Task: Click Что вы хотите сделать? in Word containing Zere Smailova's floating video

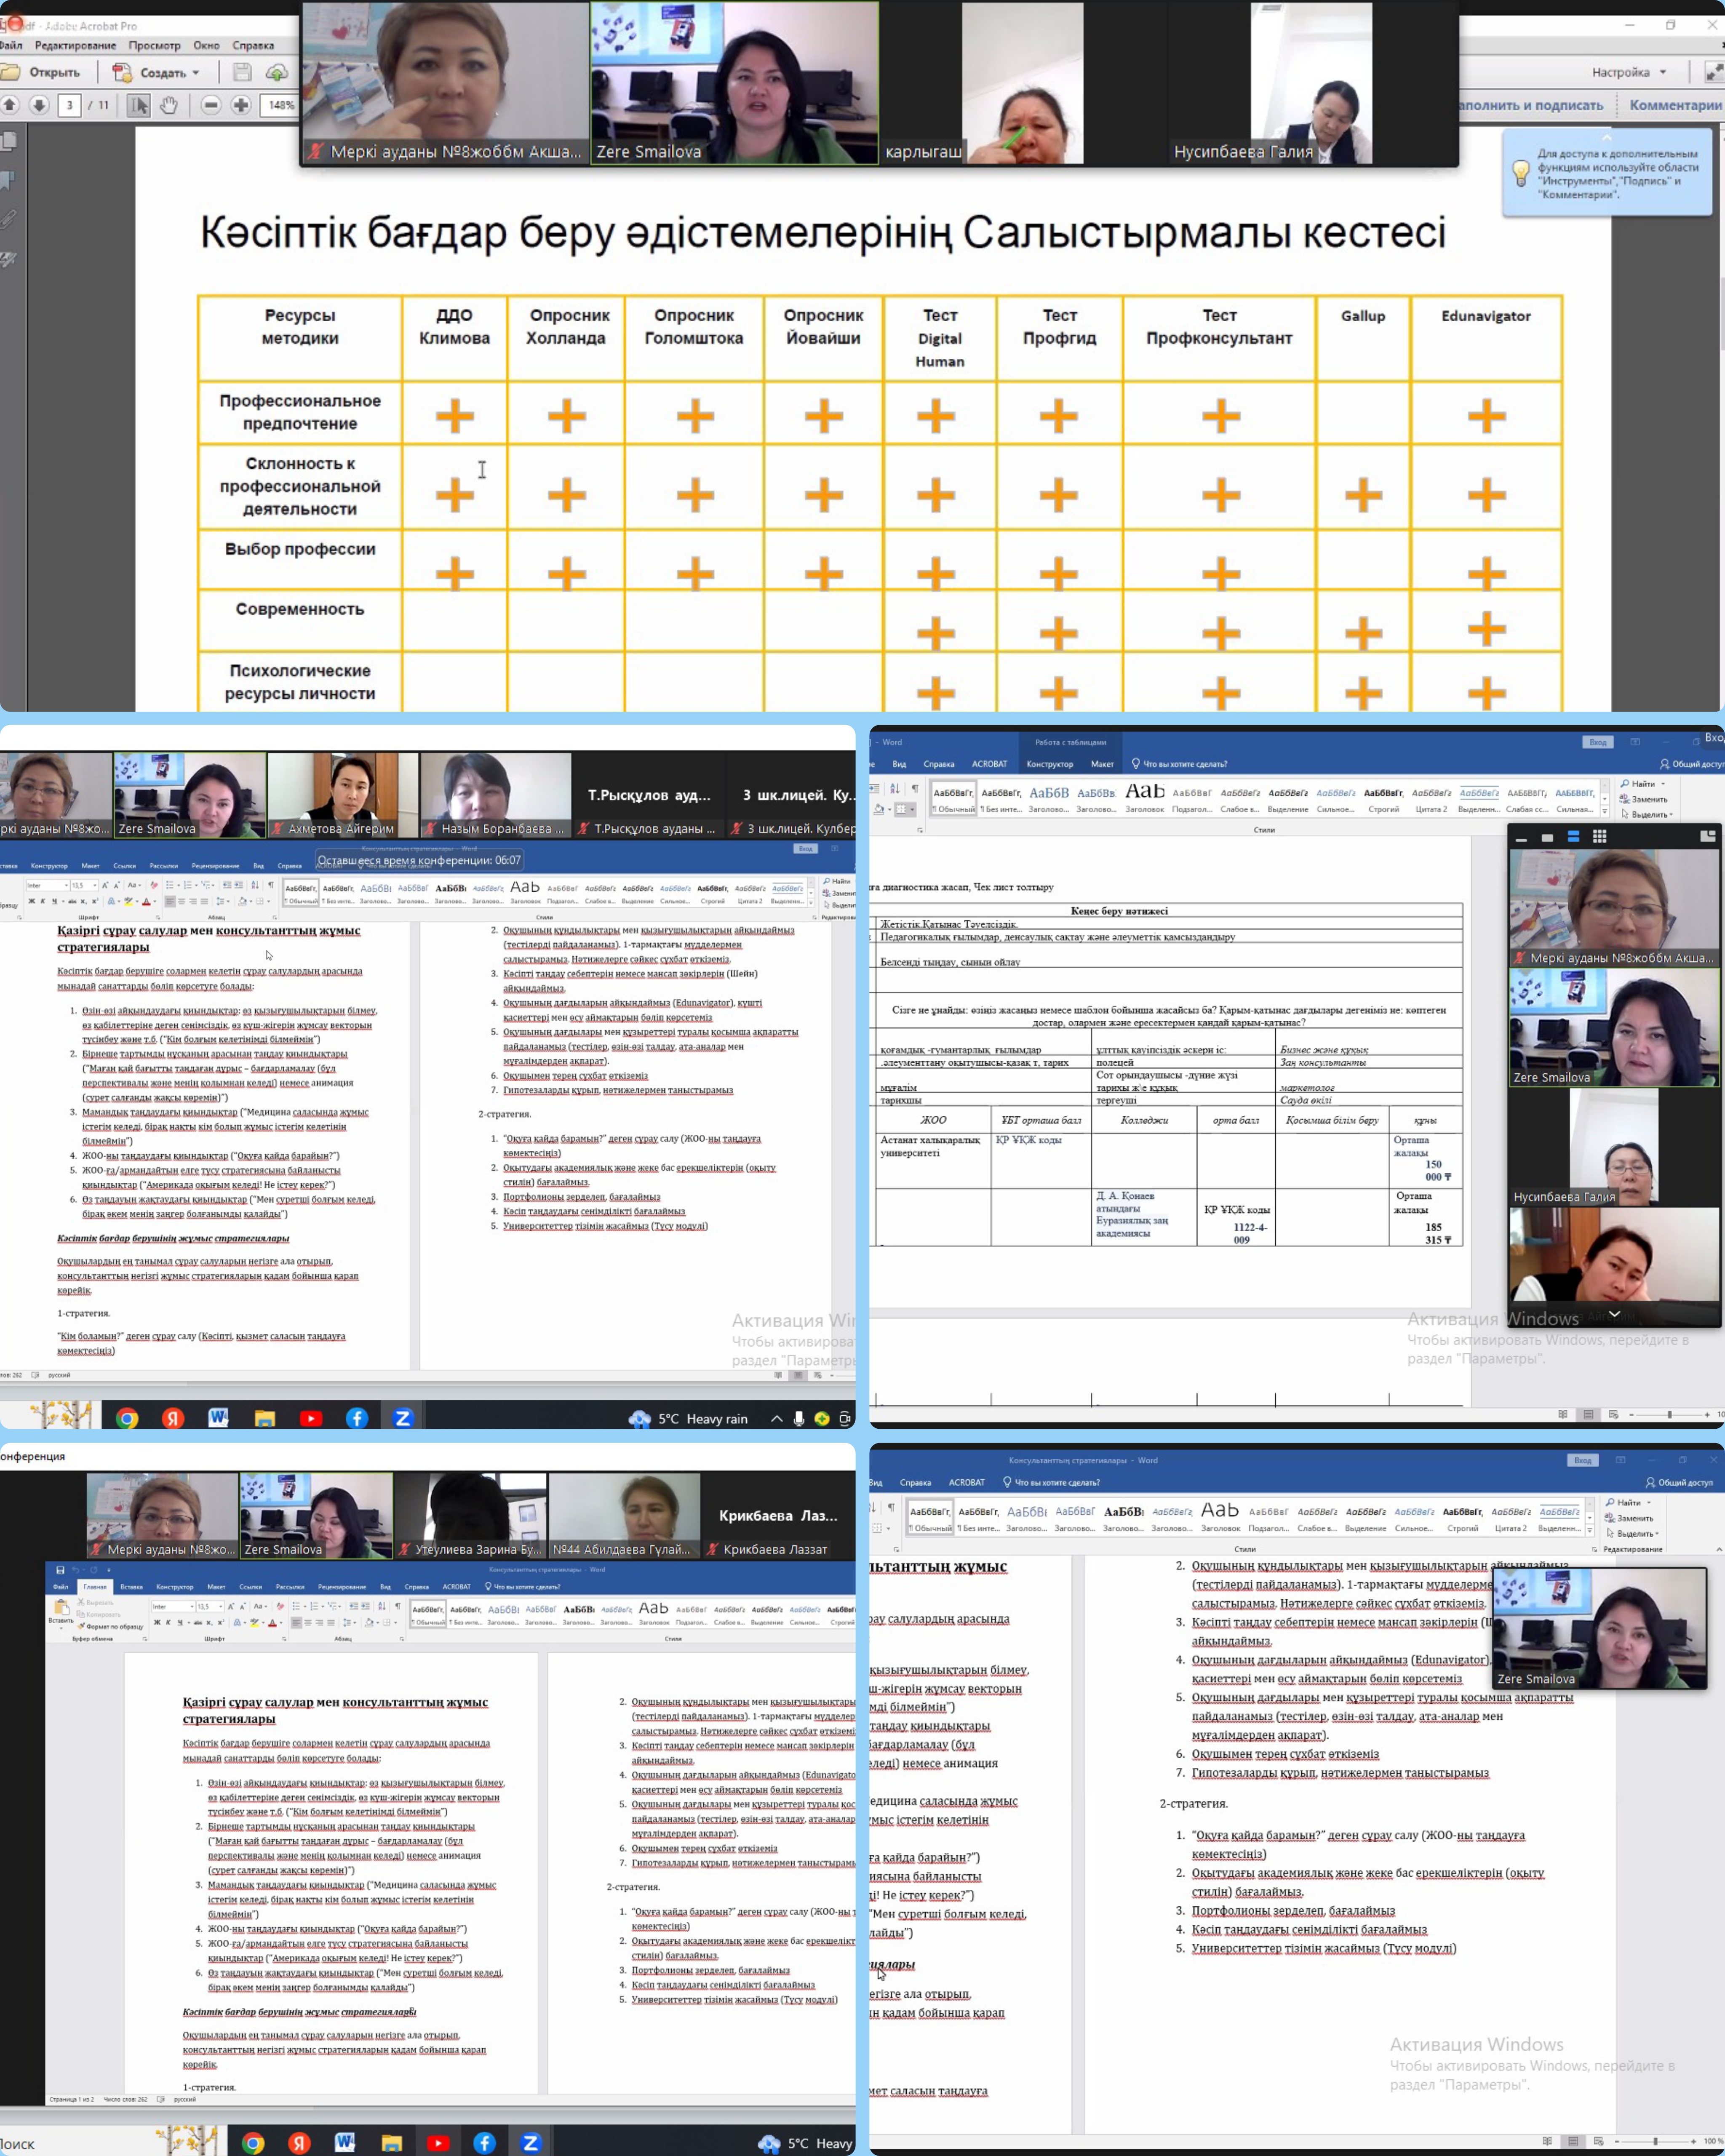Action: pyautogui.click(x=1053, y=1483)
